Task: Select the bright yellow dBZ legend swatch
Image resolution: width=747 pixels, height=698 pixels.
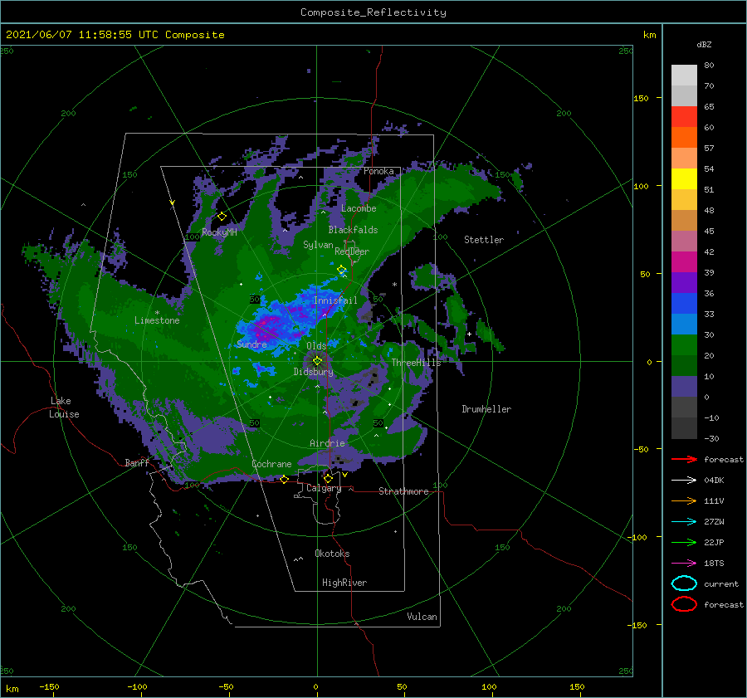Action: click(684, 178)
